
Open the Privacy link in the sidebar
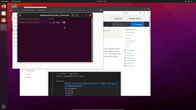(127, 46)
